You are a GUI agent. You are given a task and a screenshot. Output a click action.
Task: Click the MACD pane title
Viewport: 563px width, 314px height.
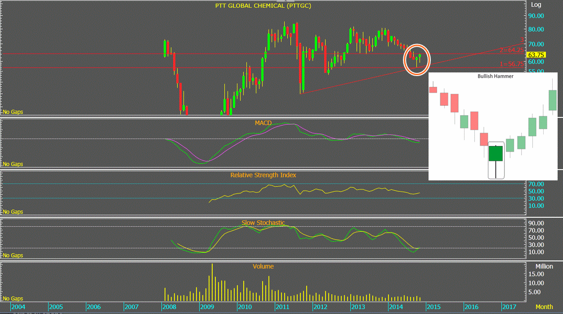tap(263, 122)
